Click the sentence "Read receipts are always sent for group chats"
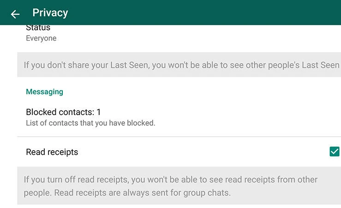Viewport: 341px width, 208px height. click(142, 192)
